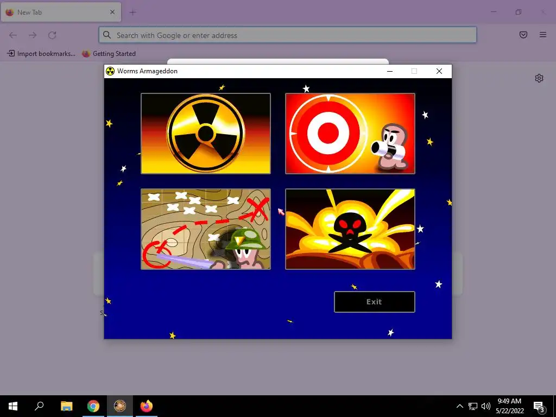Viewport: 556px width, 417px height.
Task: Open Windows taskbar search
Action: tap(39, 406)
